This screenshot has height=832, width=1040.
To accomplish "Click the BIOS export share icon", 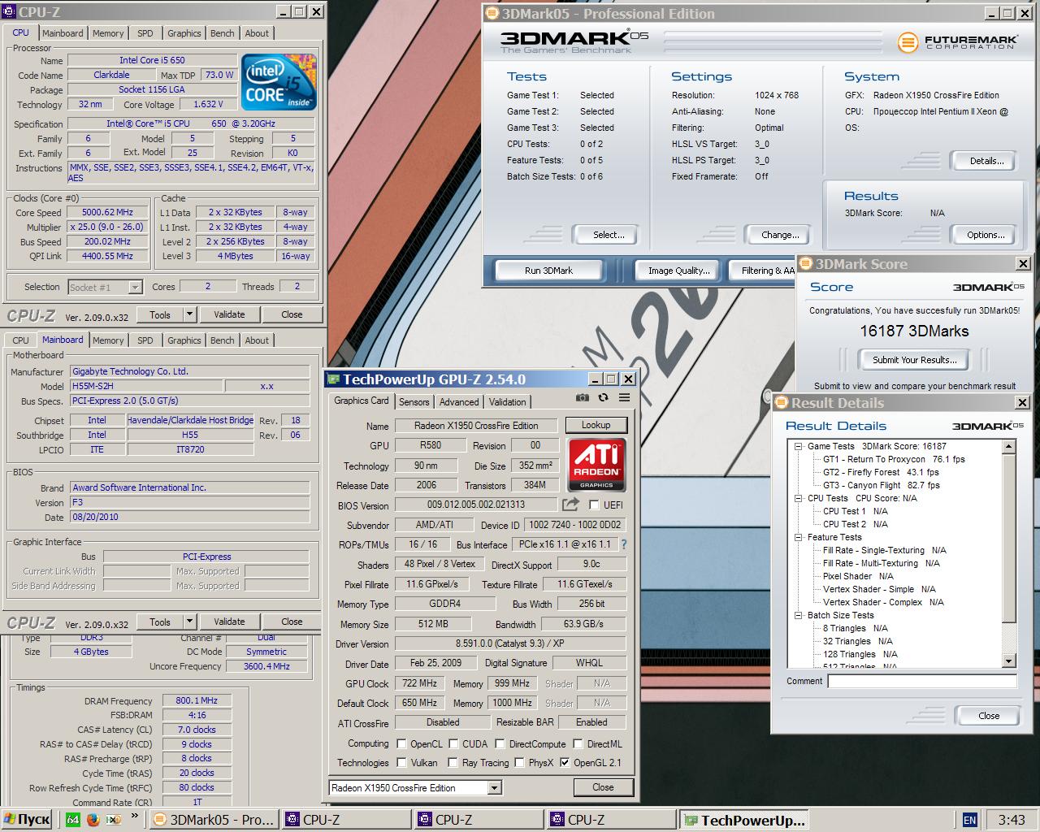I will (570, 505).
